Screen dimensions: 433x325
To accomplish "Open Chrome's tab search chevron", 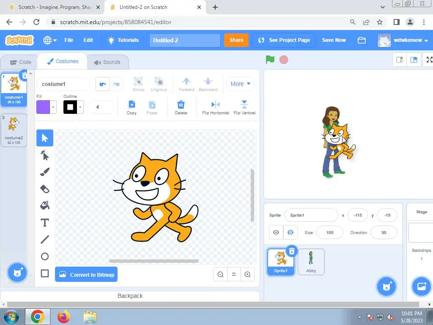I will coord(382,7).
